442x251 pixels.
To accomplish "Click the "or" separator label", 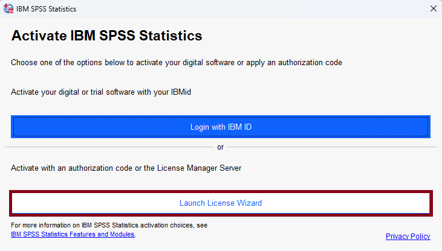I will pos(221,147).
